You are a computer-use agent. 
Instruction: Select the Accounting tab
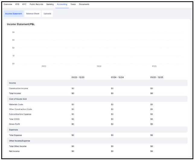point(62,4)
